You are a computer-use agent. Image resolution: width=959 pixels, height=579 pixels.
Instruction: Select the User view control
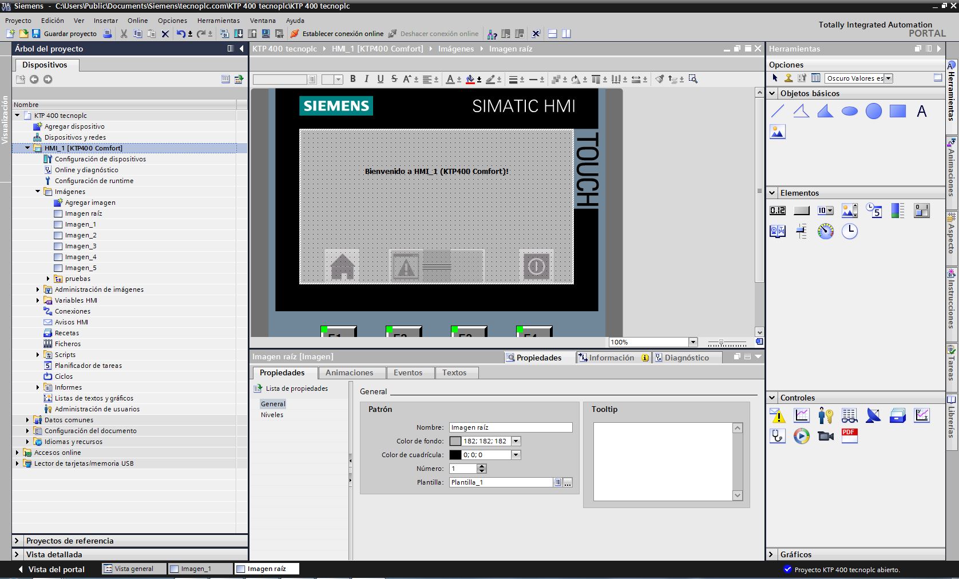tap(826, 415)
